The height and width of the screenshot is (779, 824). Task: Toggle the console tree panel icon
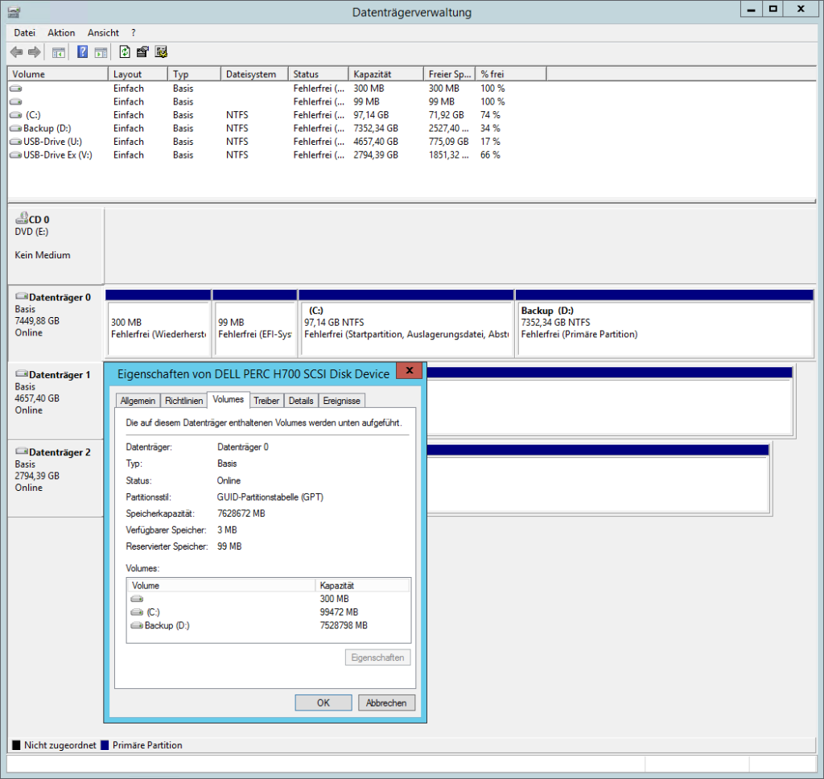[x=58, y=52]
